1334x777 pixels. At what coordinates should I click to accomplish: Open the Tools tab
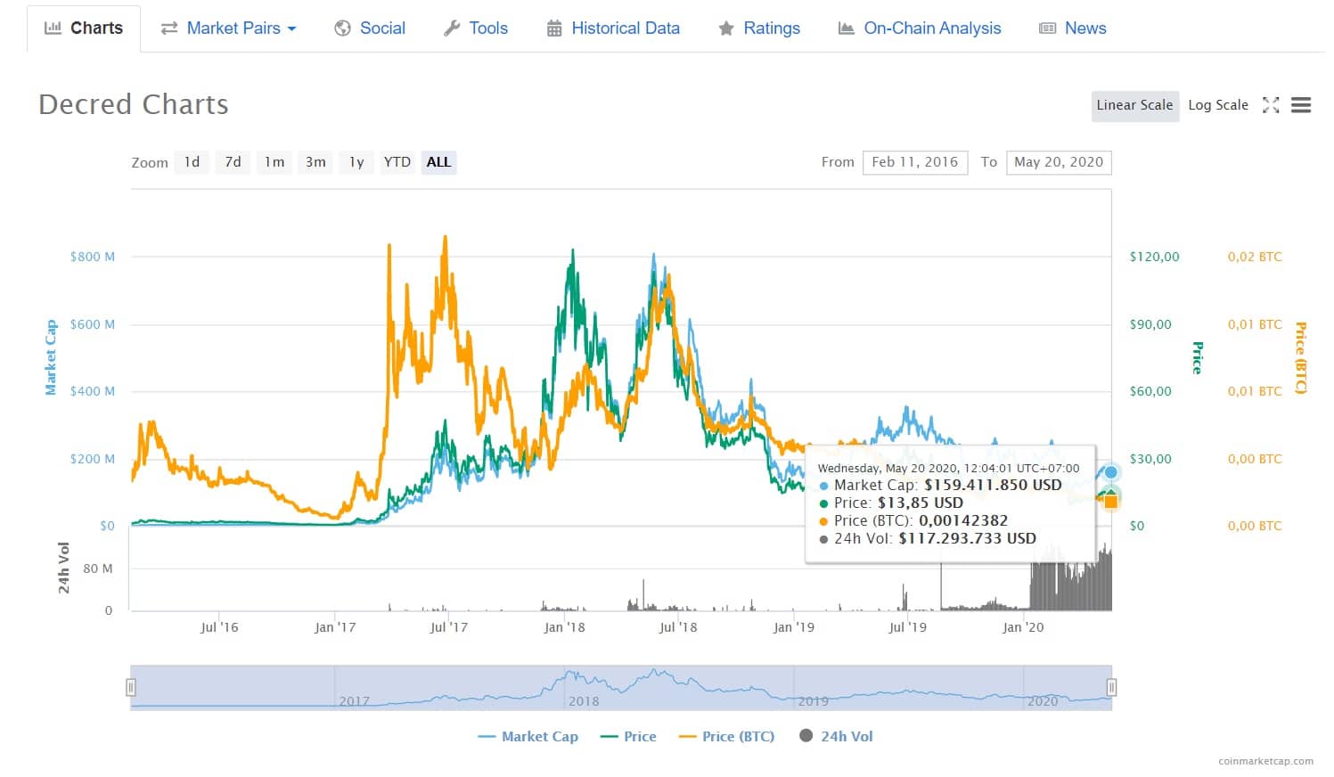coord(476,29)
